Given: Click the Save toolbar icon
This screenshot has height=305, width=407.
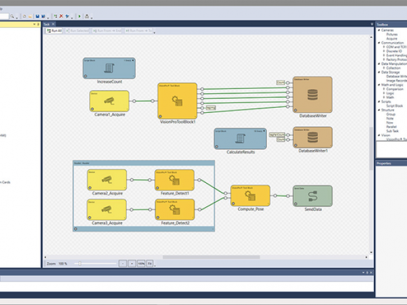Looking at the screenshot, I should (38, 16).
